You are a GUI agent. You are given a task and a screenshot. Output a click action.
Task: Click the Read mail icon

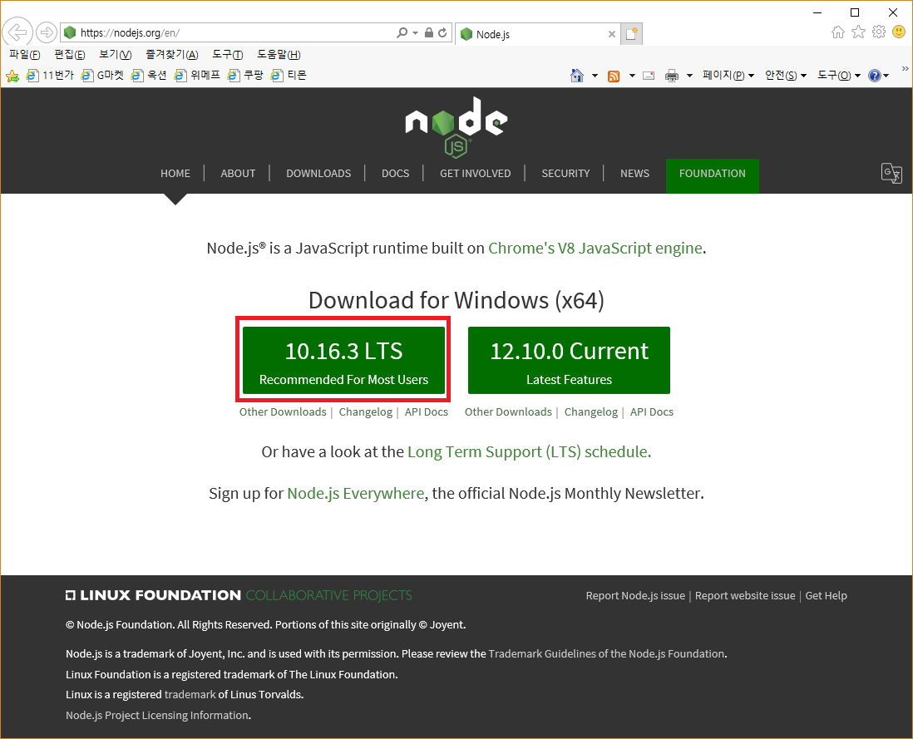point(649,76)
